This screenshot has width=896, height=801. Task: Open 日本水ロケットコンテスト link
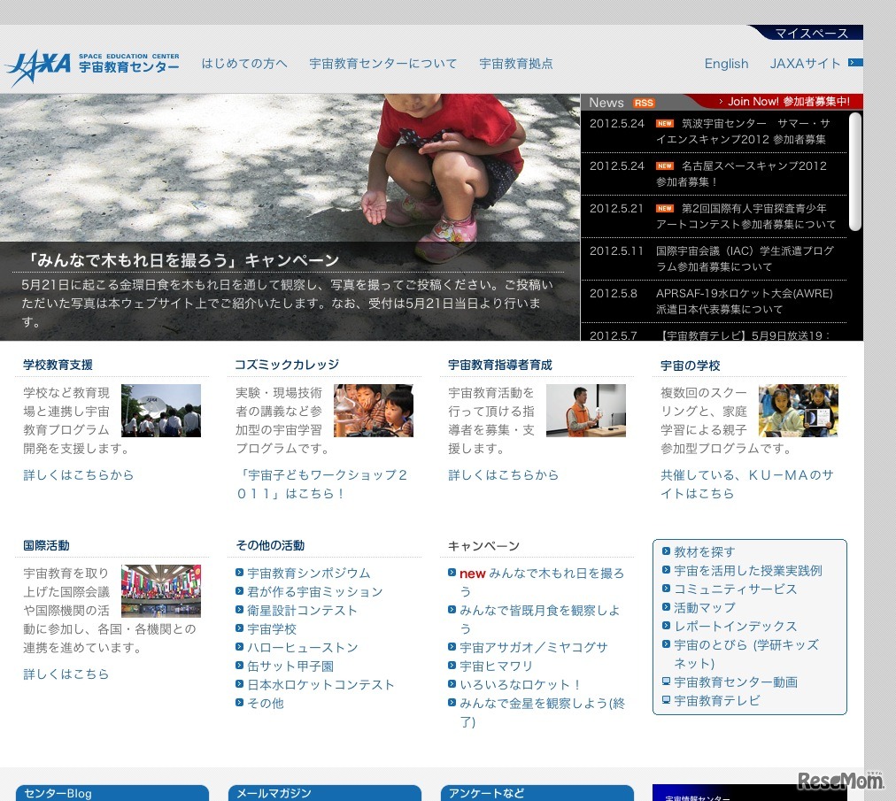tap(321, 684)
